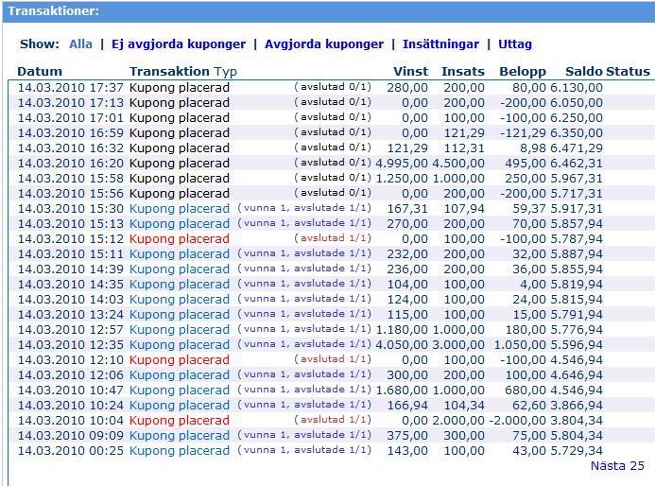Go to next page via Nästa 25
Screen dimensions: 655x486
(x=616, y=466)
